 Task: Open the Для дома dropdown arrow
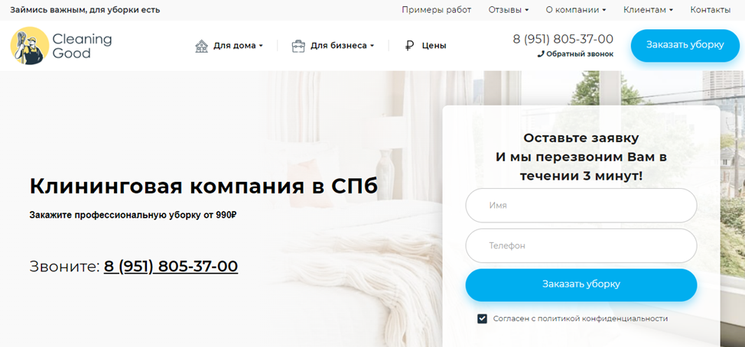tap(261, 46)
